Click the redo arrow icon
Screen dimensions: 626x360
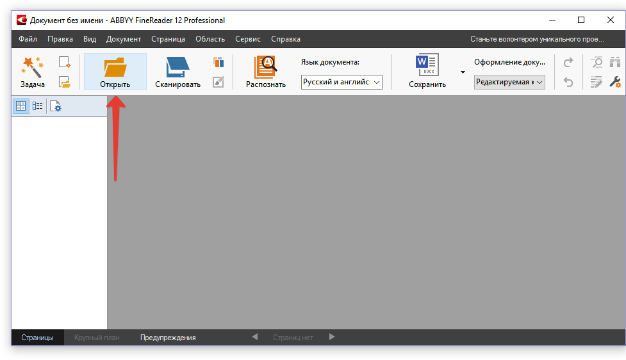[568, 62]
